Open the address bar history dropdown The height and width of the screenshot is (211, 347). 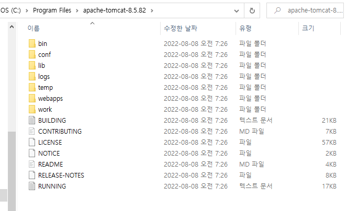click(x=237, y=11)
